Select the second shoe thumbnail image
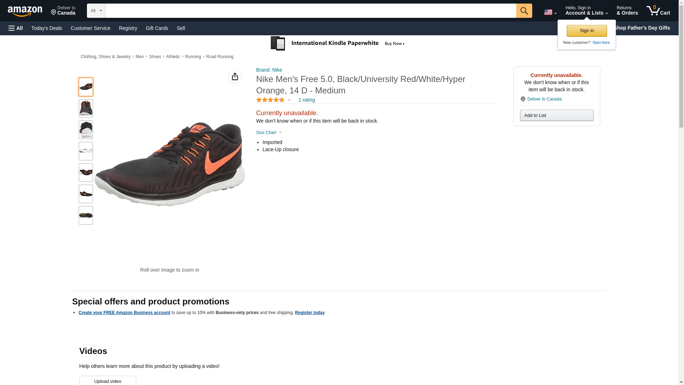Viewport: 684px width, 385px height. [86, 108]
